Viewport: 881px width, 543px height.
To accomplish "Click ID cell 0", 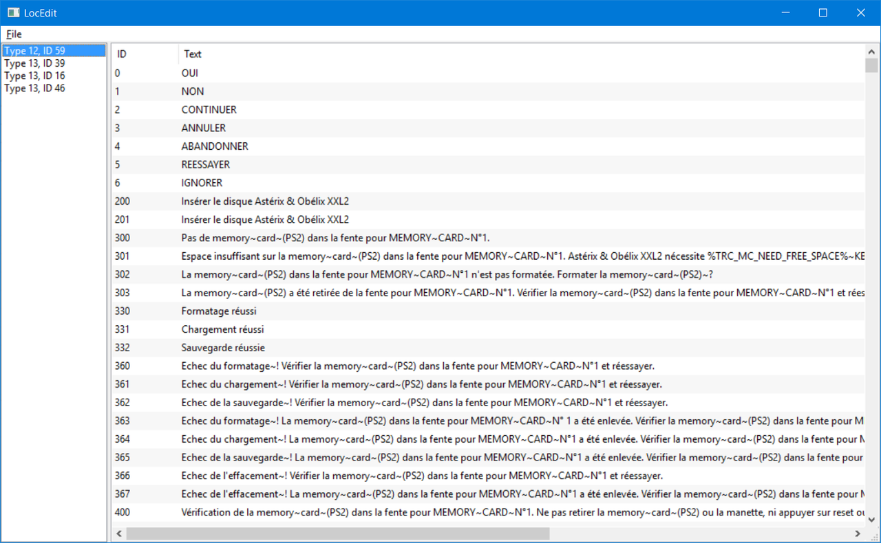I will coord(118,73).
